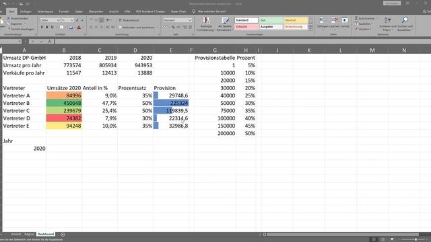Click AutoSumme sigma icon
431x242 pixels.
click(x=356, y=18)
